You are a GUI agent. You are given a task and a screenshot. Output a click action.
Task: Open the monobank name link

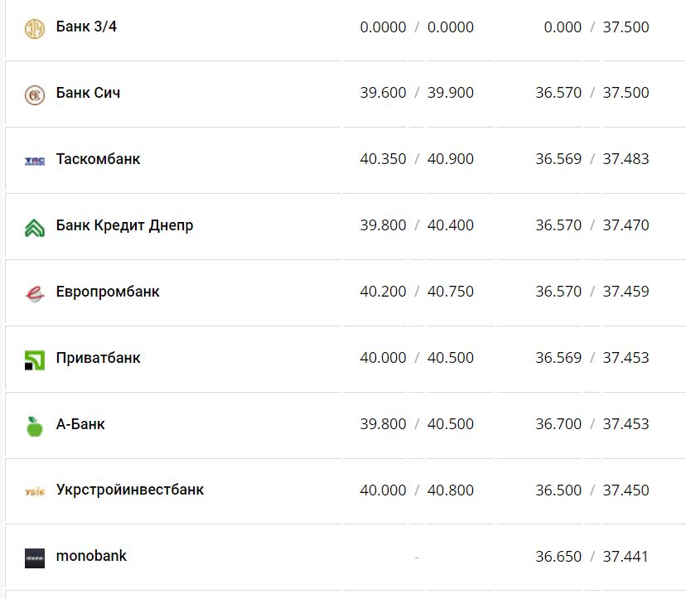91,556
